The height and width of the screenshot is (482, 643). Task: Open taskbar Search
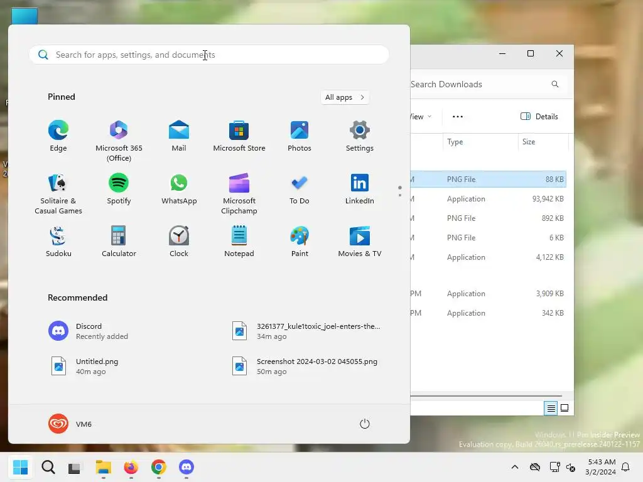point(48,467)
